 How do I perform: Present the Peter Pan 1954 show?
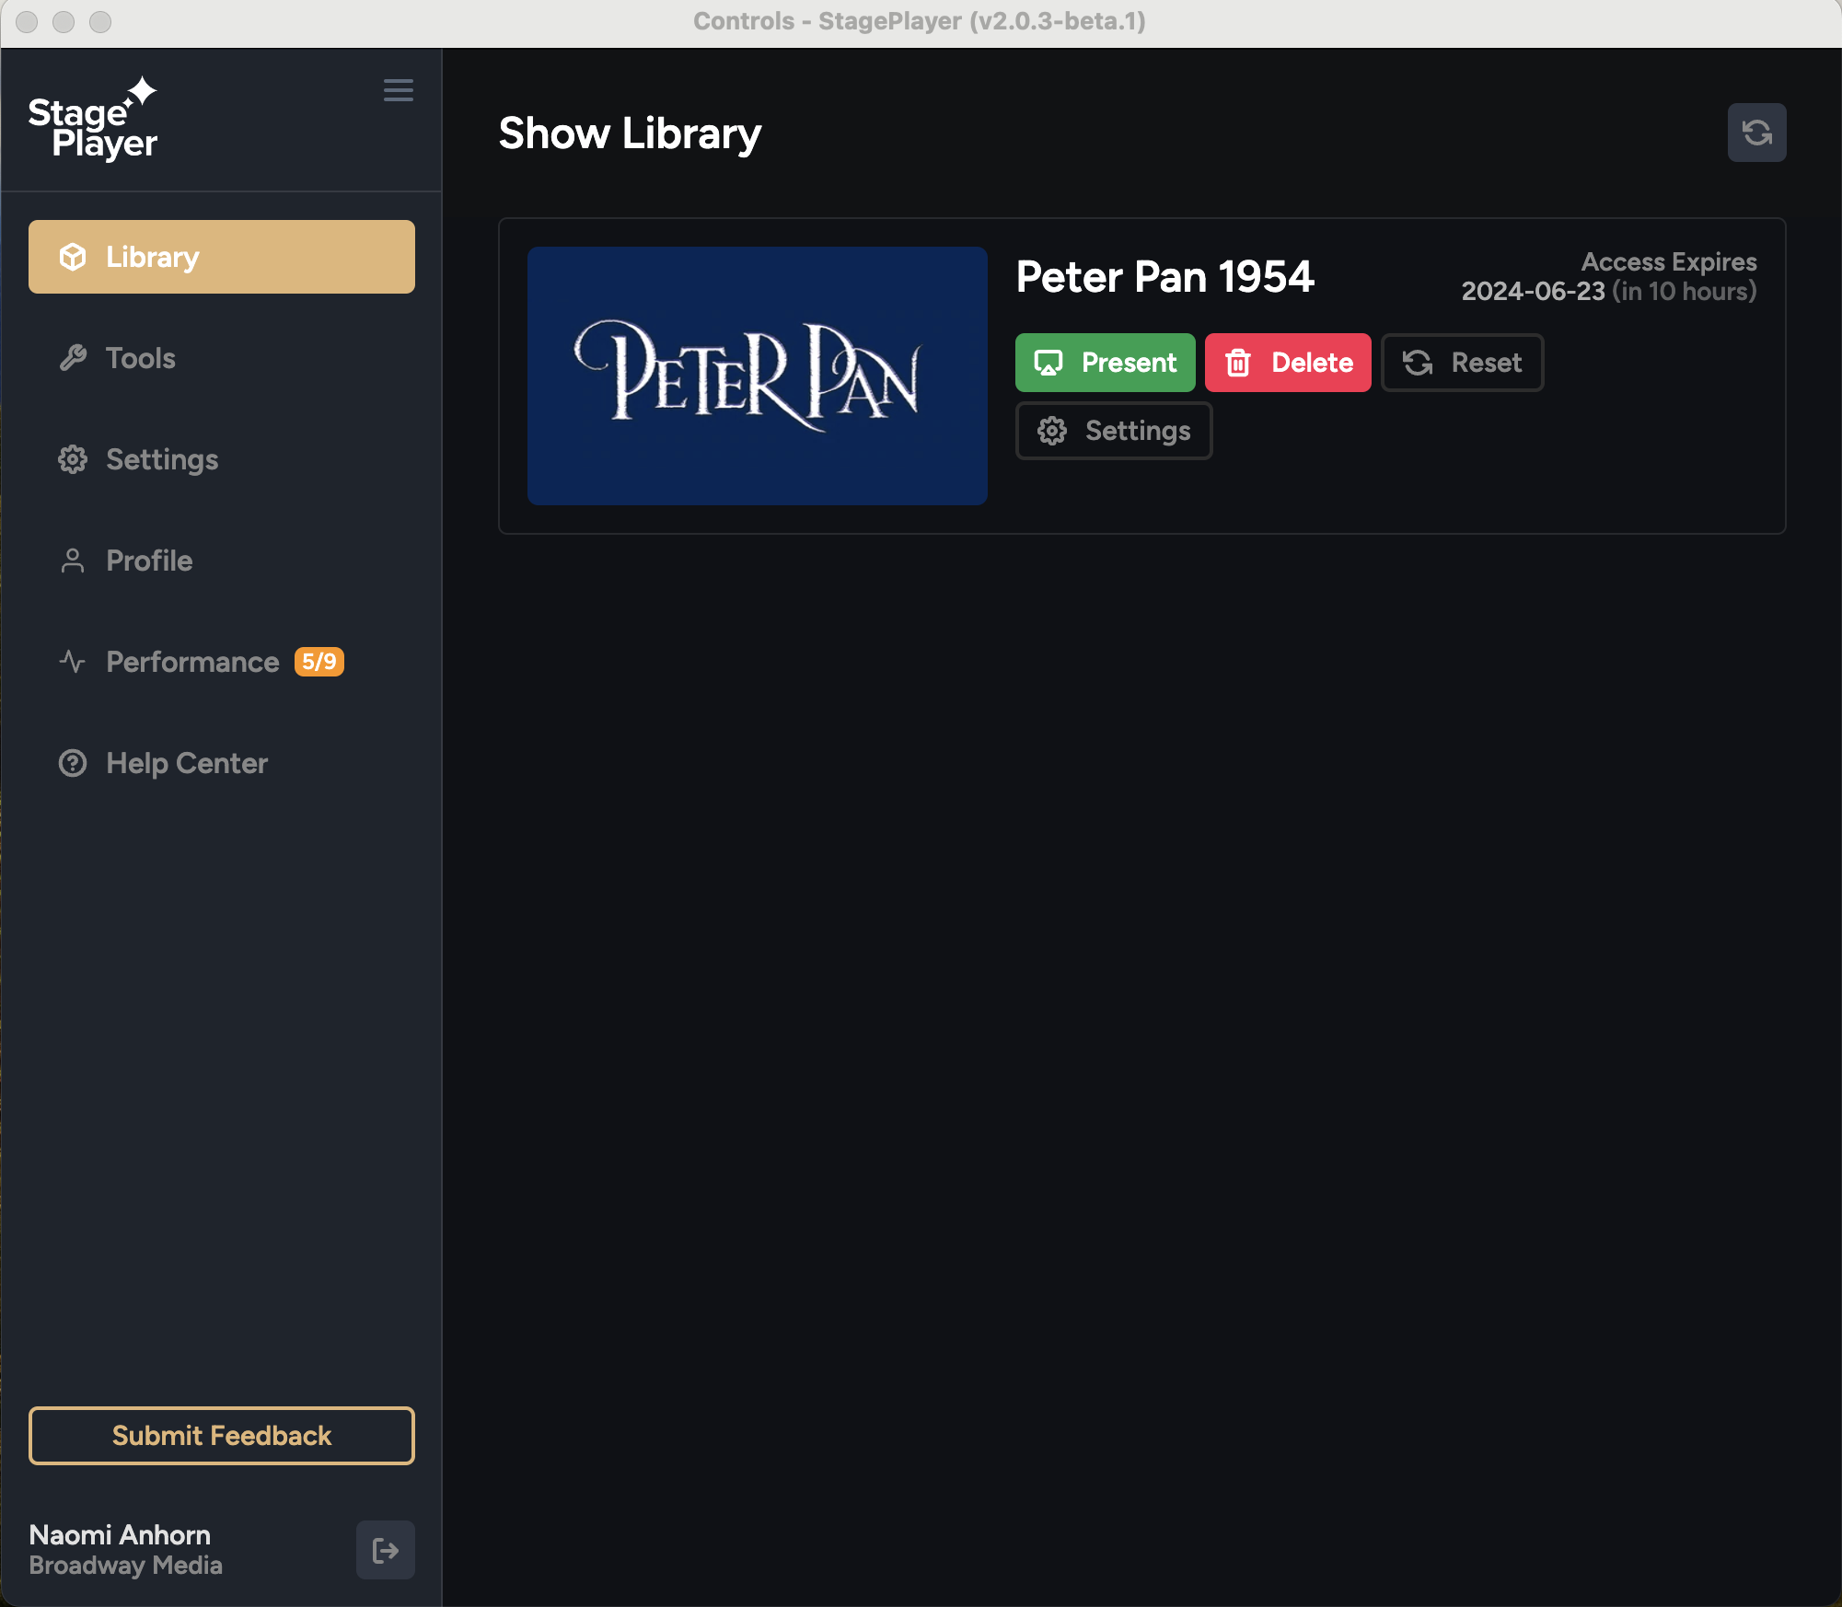click(x=1105, y=363)
